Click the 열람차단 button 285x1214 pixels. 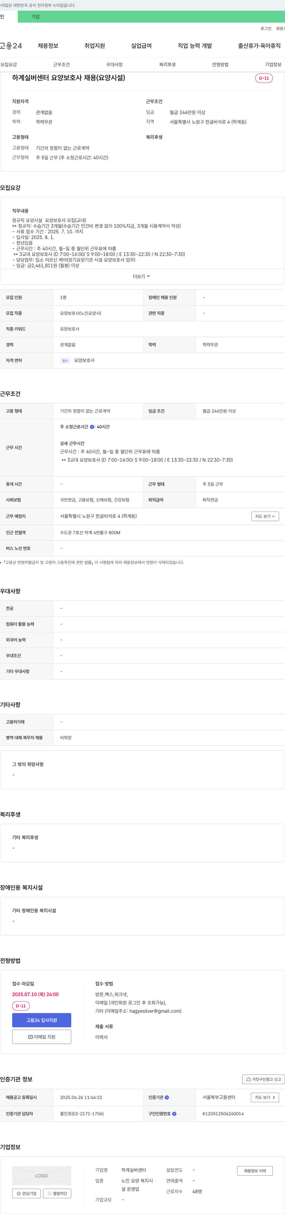pos(57,1194)
